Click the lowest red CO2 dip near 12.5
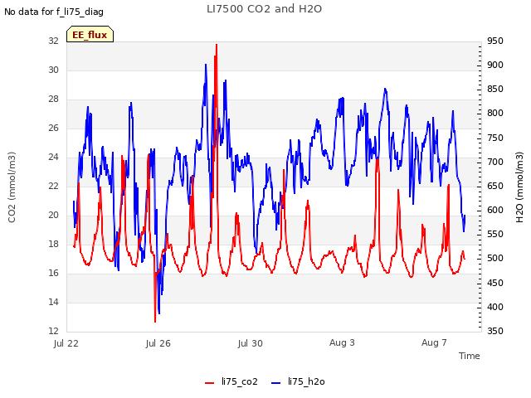 click(155, 321)
